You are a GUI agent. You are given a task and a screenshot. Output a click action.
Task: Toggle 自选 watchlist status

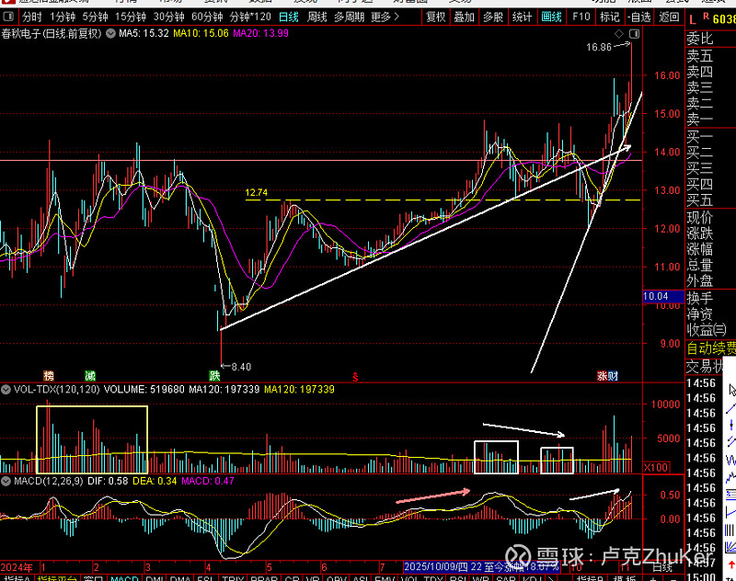(x=639, y=17)
